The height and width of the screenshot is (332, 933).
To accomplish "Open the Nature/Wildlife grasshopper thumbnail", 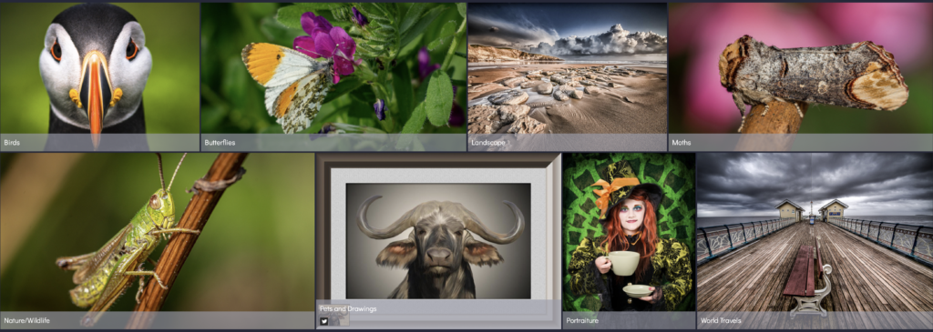I will coord(157,240).
